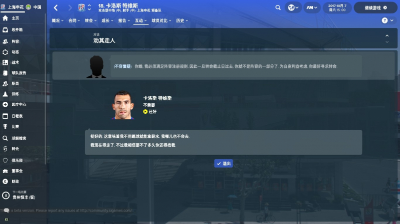400x224 pixels.
Task: Open the FM menu dropdown
Action: pyautogui.click(x=311, y=7)
